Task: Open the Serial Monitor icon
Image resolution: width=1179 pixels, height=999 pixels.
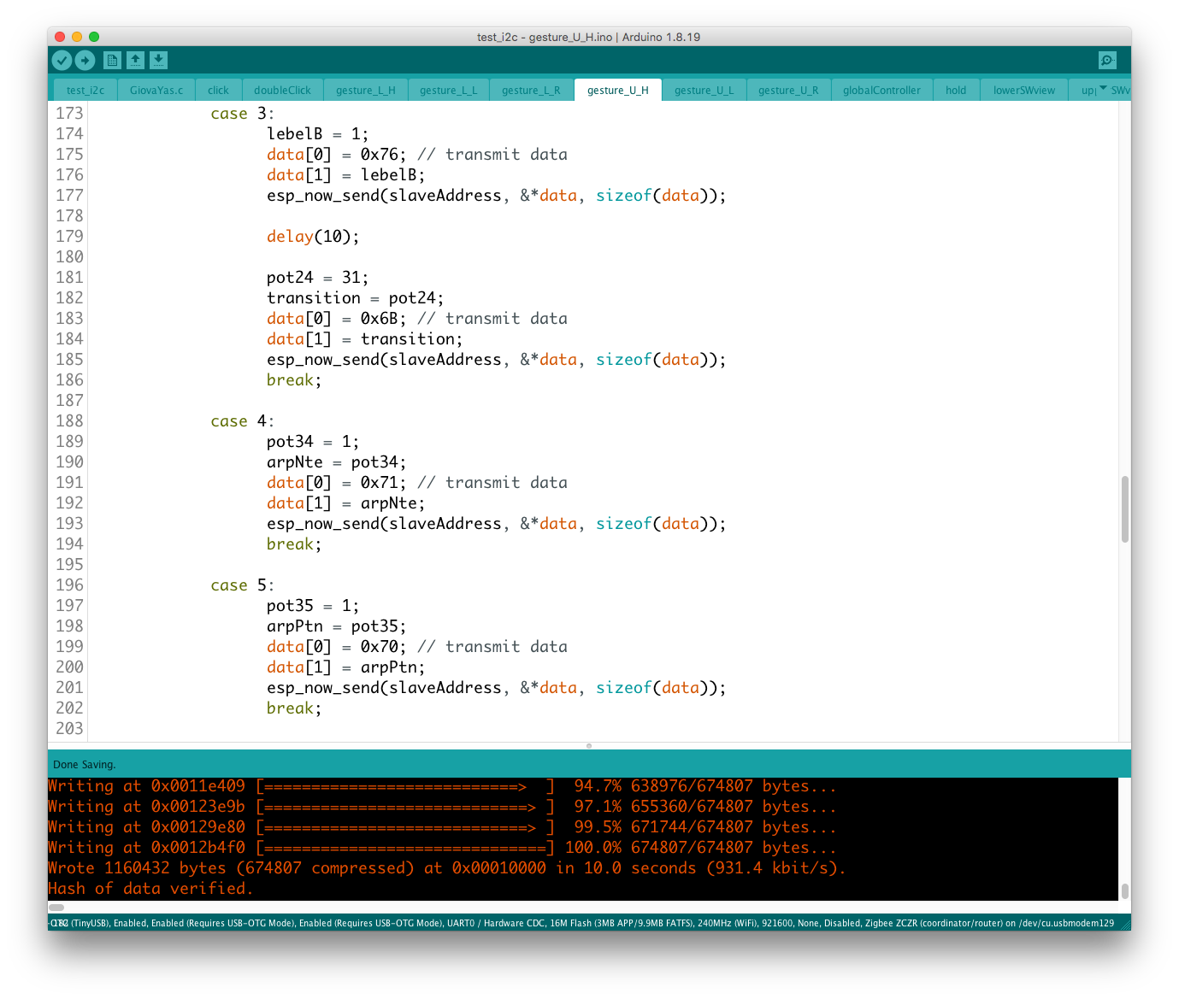Action: 1107,60
